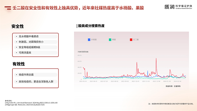Select the 无水杨酸中毒顾虑 bullet item
The image size is (197, 111).
point(36,36)
